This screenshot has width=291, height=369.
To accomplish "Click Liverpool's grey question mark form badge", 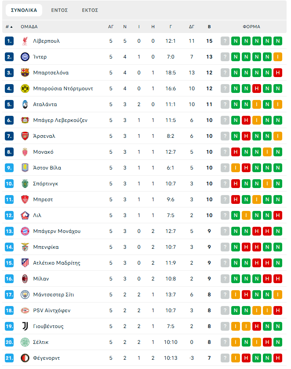I will pyautogui.click(x=225, y=41).
